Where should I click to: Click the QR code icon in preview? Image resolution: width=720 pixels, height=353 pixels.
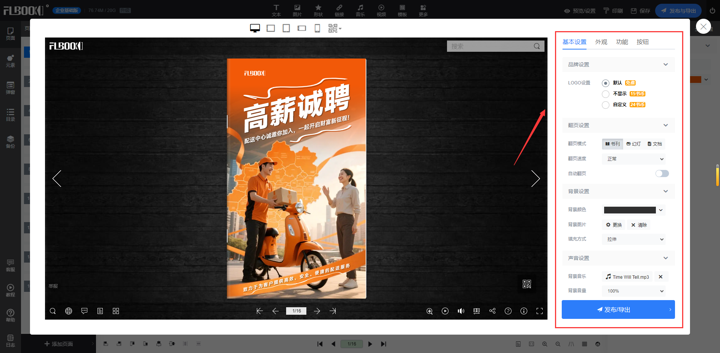click(526, 284)
